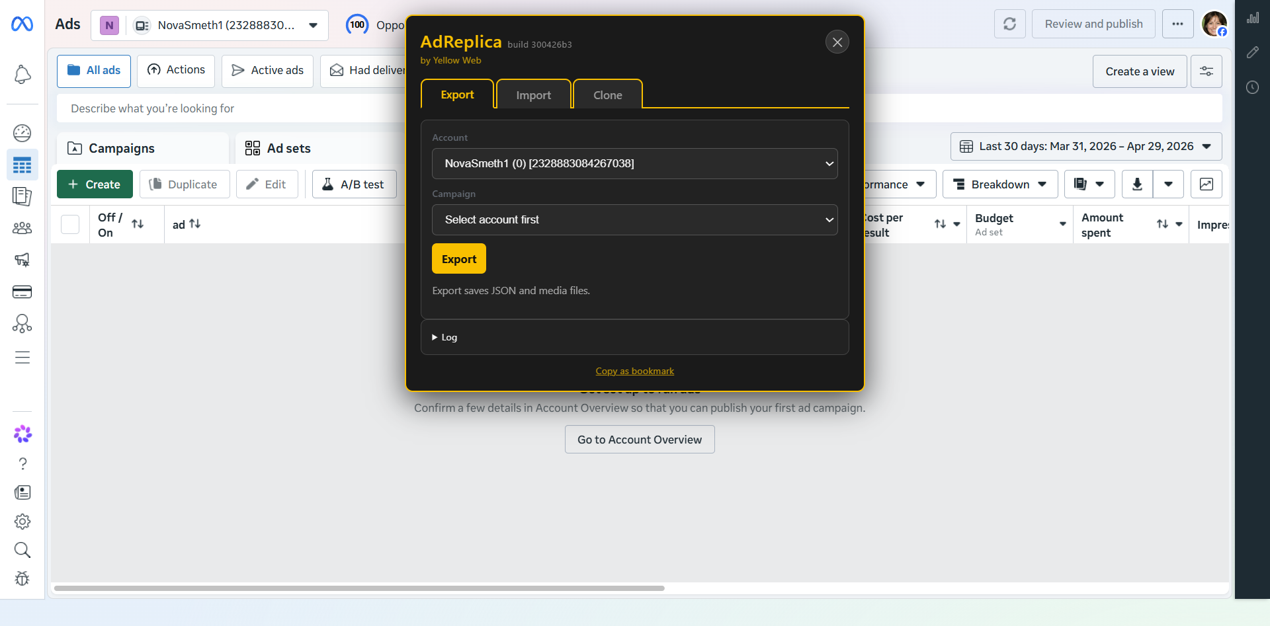Image resolution: width=1270 pixels, height=626 pixels.
Task: Open the AdReplica Account dropdown
Action: pyautogui.click(x=635, y=163)
